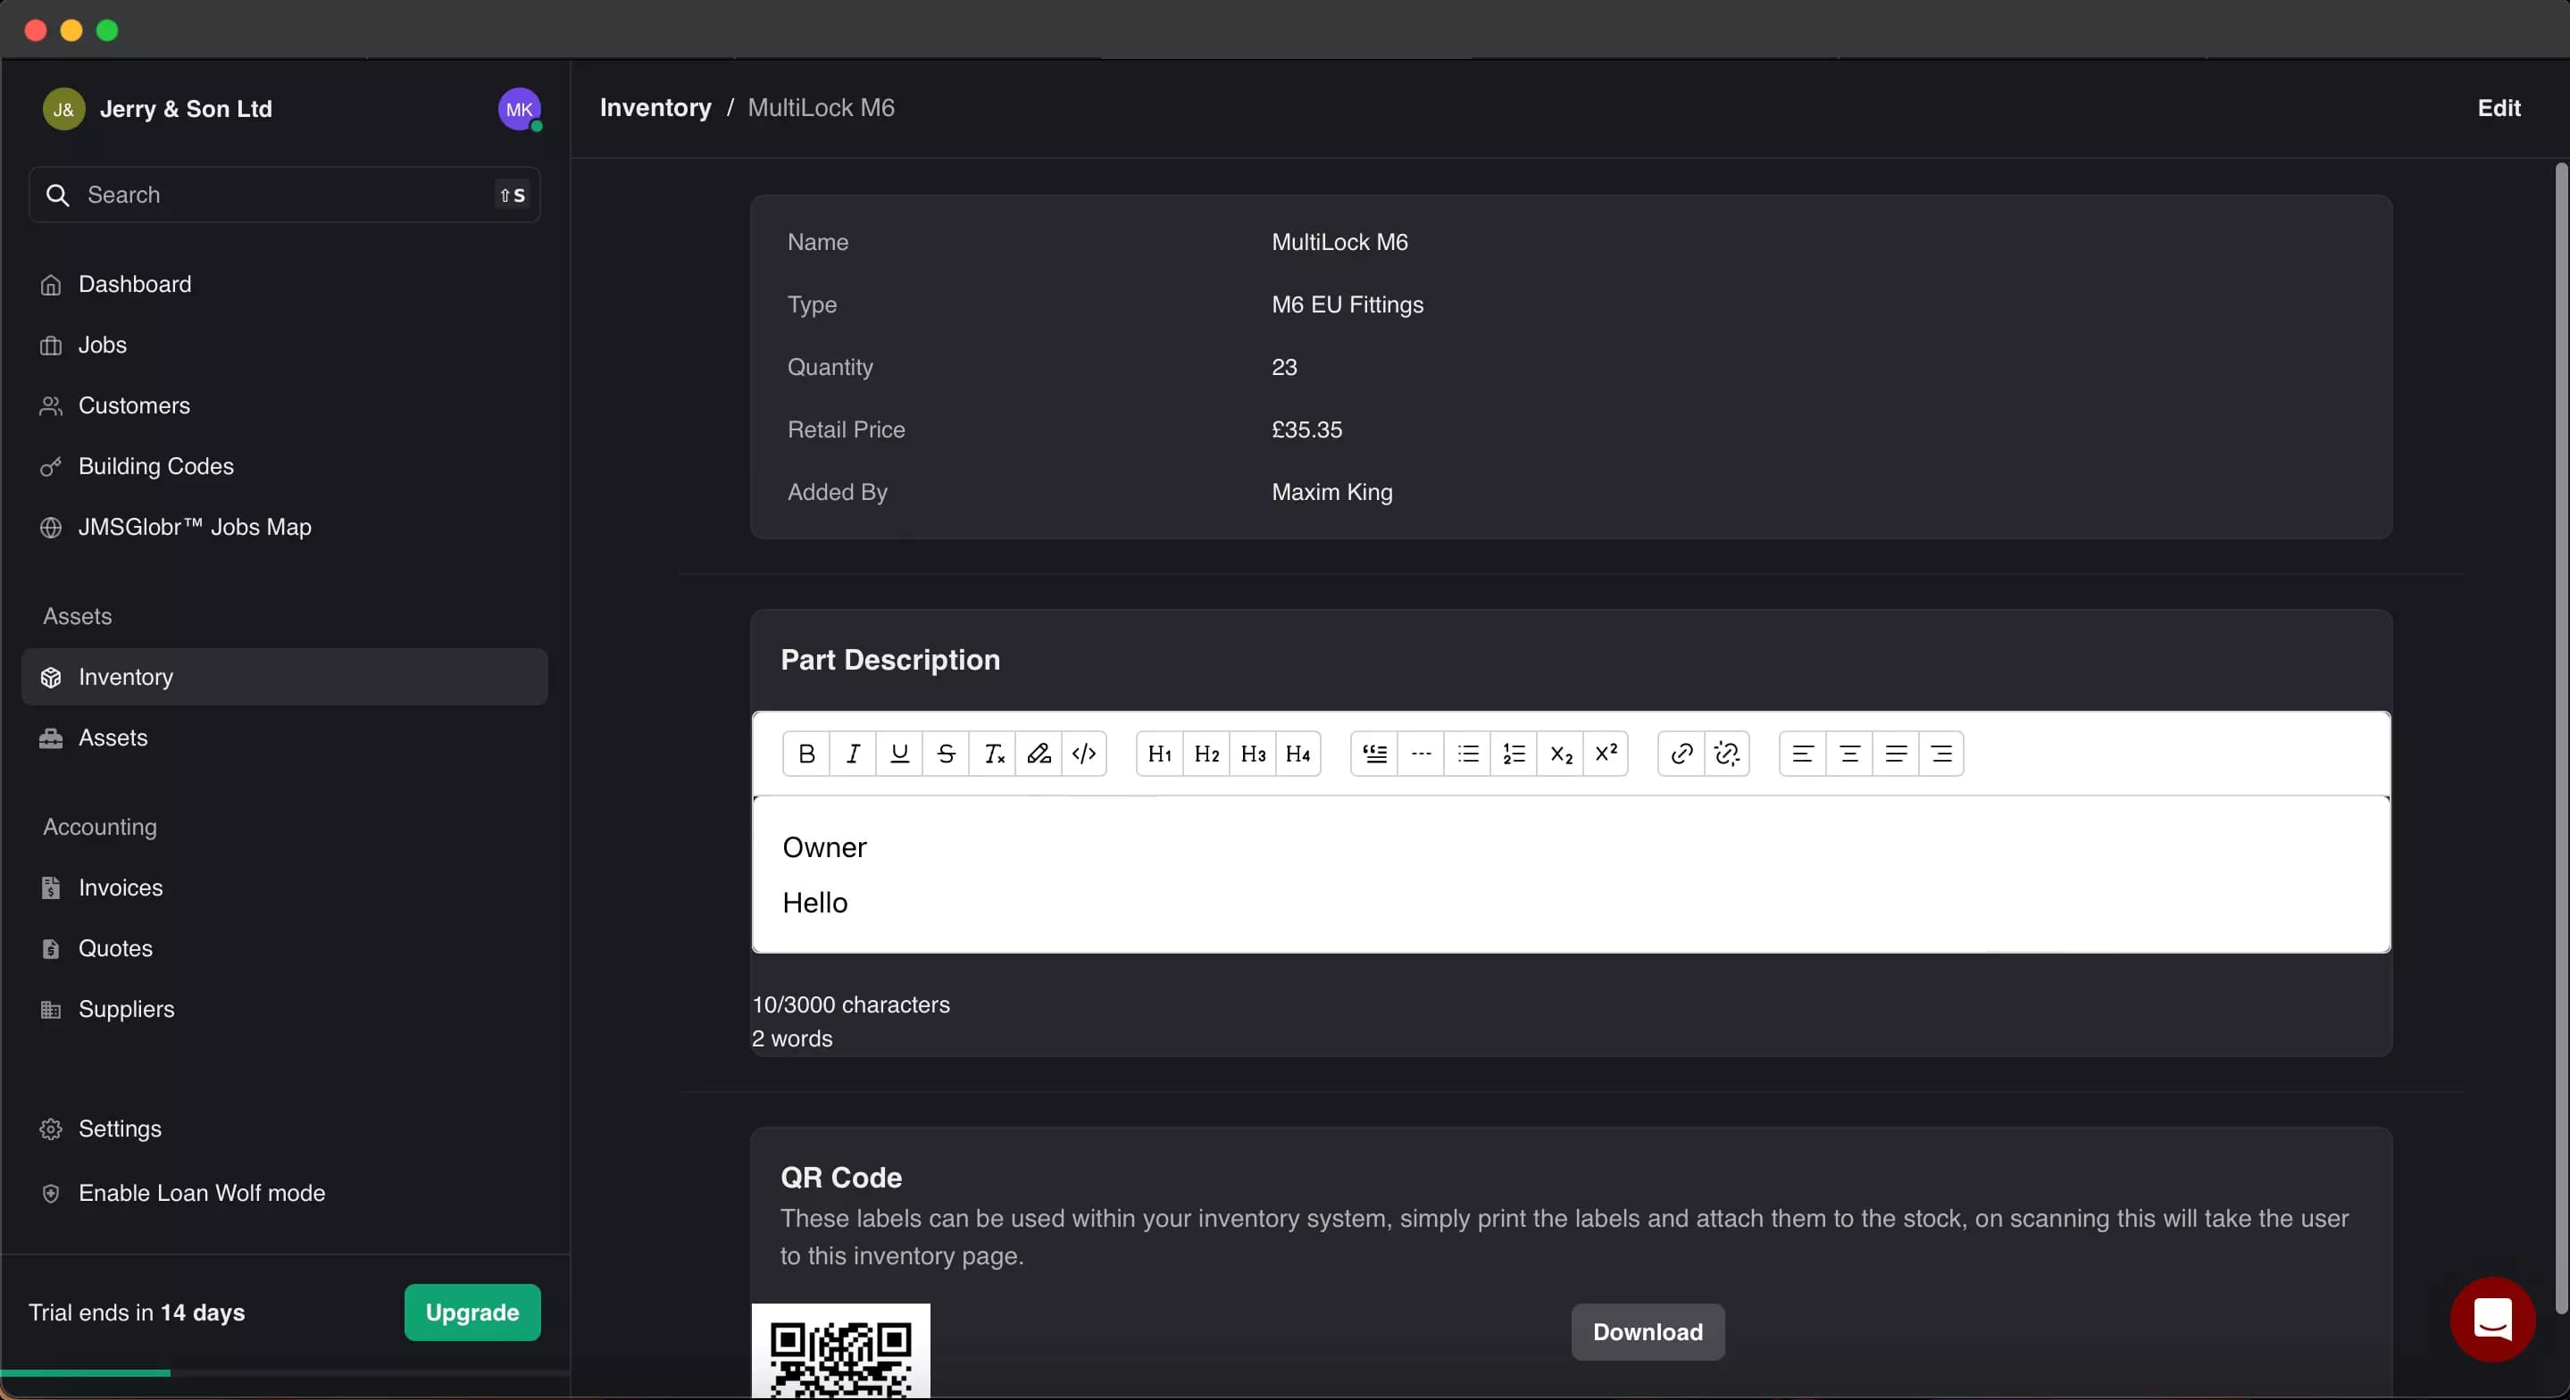
Task: Align text left
Action: pyautogui.click(x=1803, y=754)
